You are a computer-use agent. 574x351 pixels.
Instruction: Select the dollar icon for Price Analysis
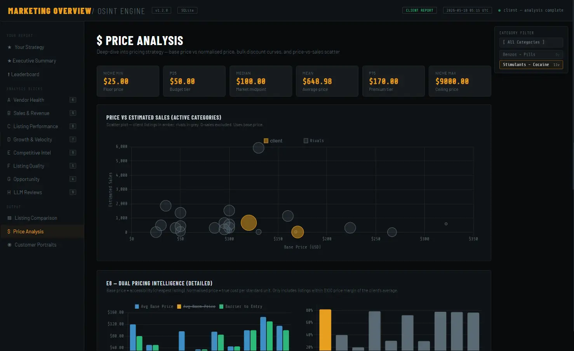coord(9,232)
